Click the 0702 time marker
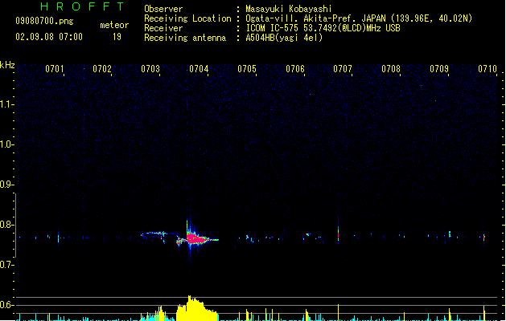The image size is (506, 321). click(102, 69)
